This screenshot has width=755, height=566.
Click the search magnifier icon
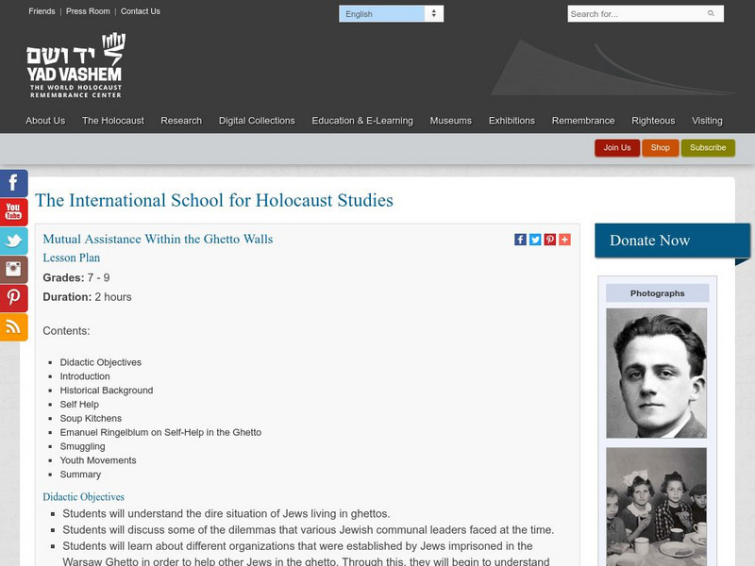pyautogui.click(x=712, y=13)
